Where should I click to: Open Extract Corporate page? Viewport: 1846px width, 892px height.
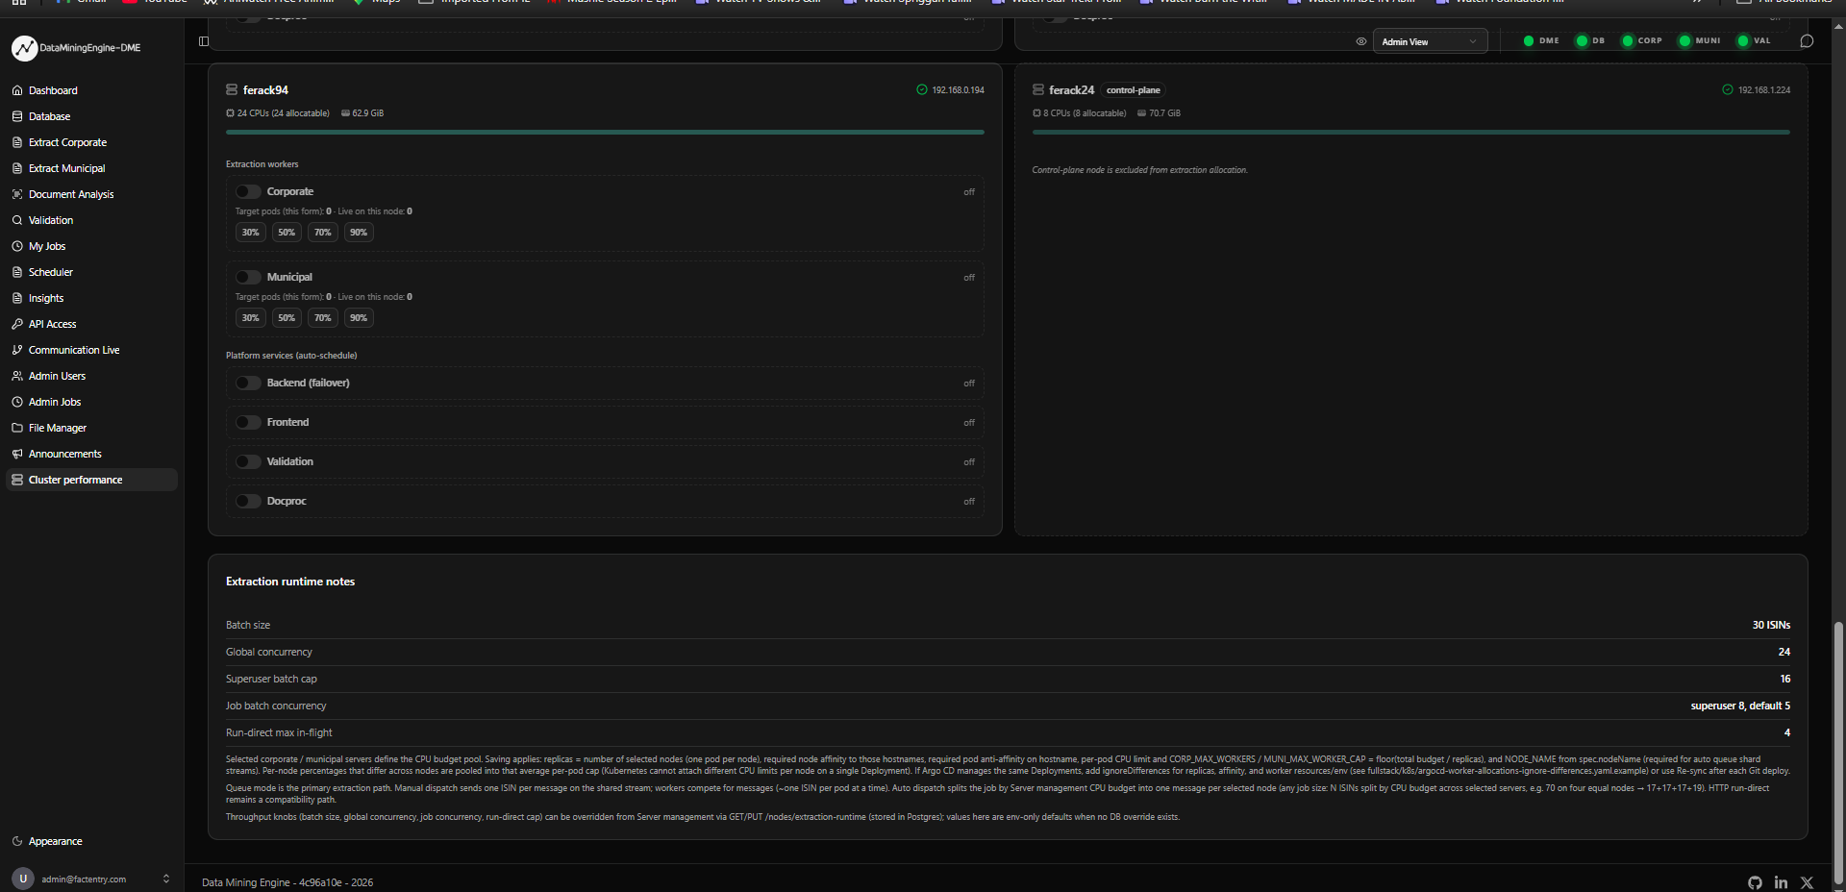tap(91, 142)
